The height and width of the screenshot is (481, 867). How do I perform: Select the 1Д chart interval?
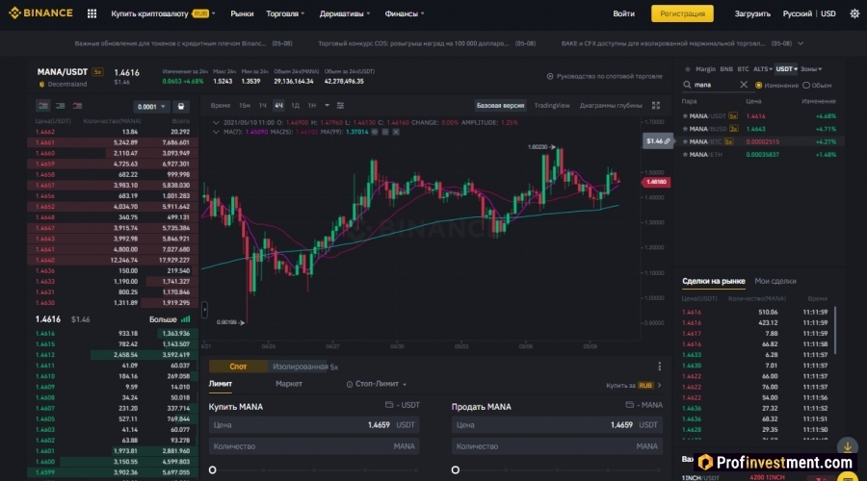coord(296,106)
